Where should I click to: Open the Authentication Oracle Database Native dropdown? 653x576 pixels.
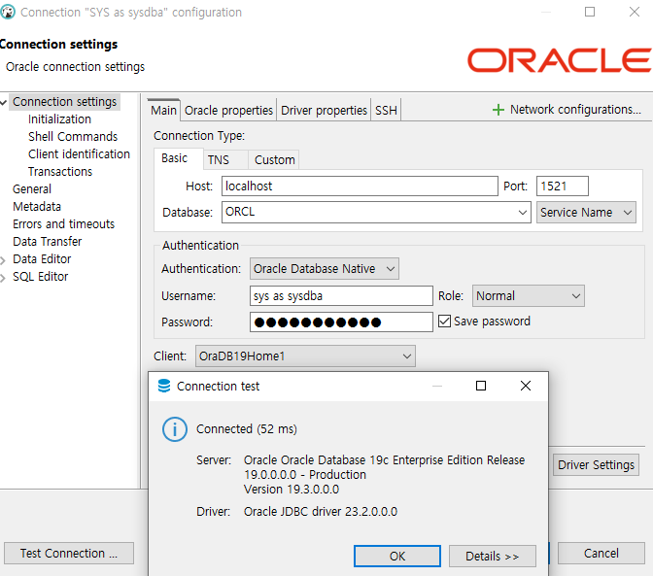point(325,268)
